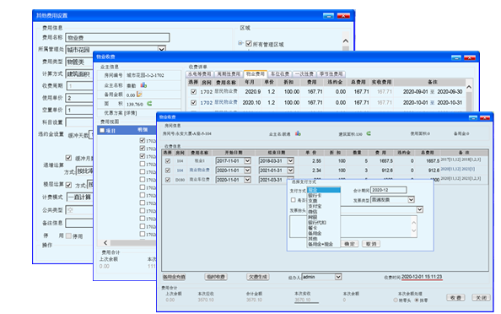Viewport: 501px width, 314px height.
Task: Click the left arrow of the 费用视图 scrollbar
Action: point(105,243)
